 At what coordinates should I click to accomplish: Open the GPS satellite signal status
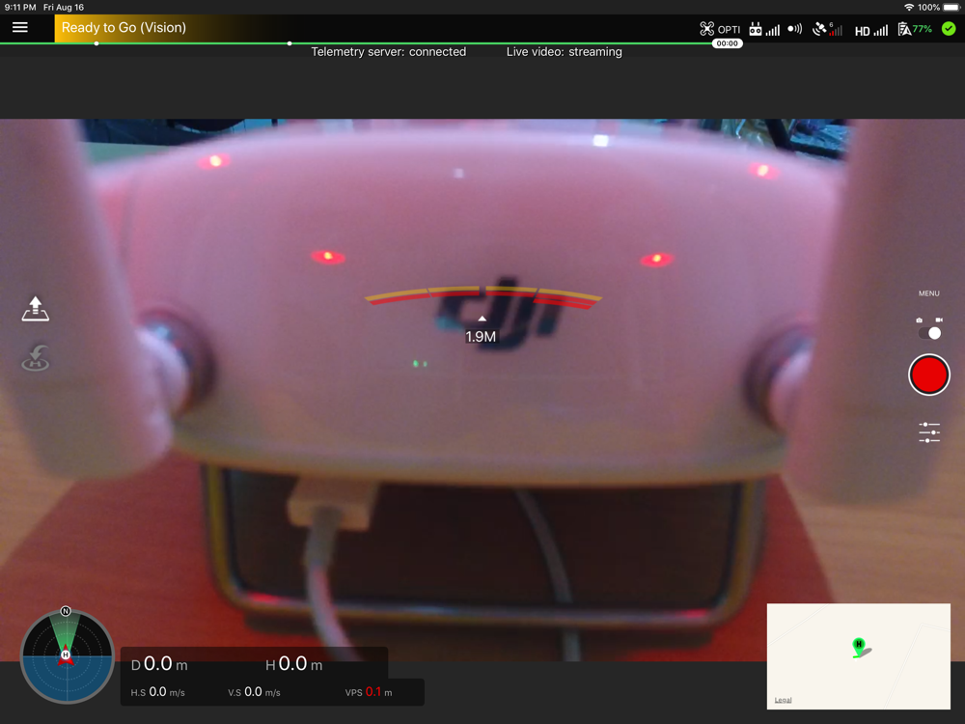coord(827,29)
